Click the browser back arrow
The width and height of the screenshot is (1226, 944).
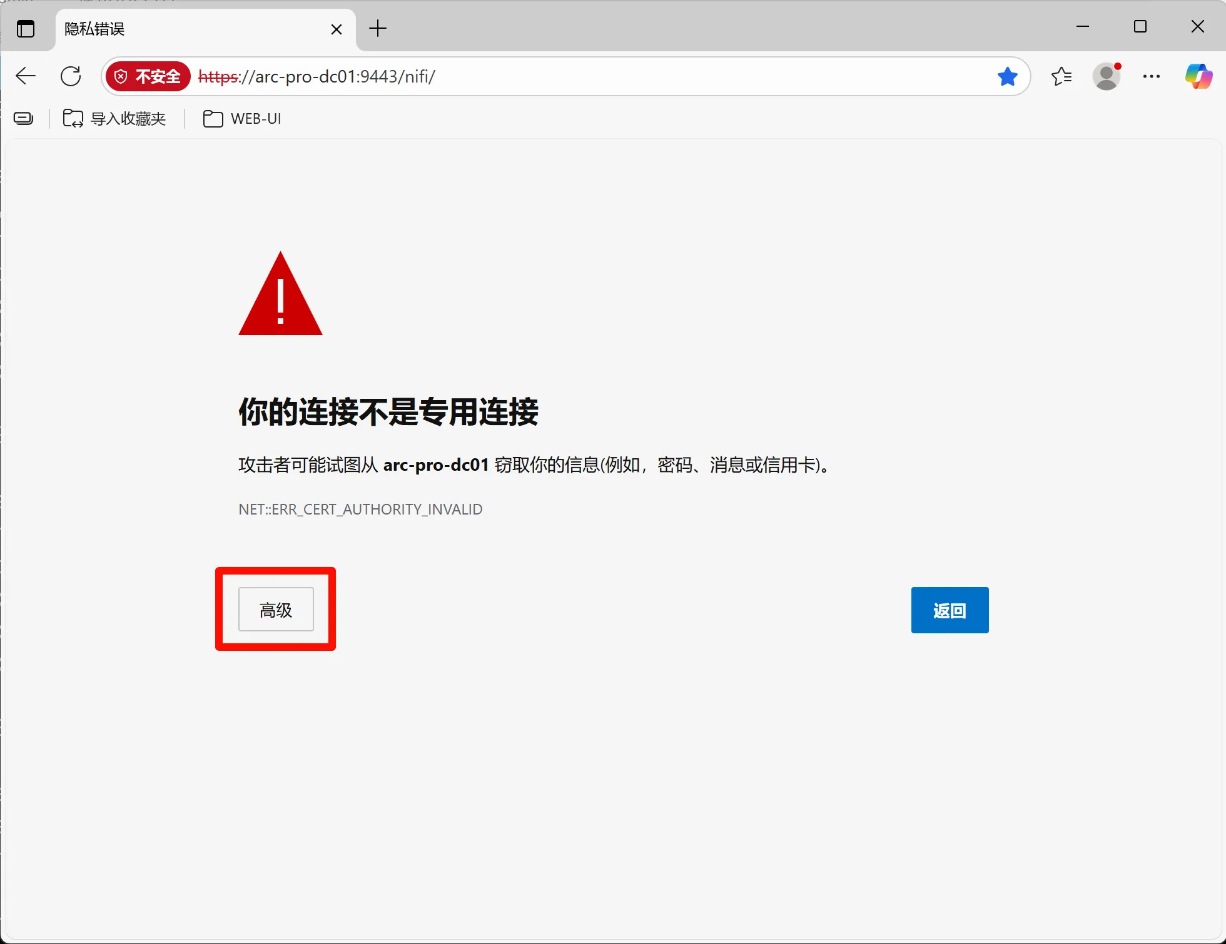(26, 76)
